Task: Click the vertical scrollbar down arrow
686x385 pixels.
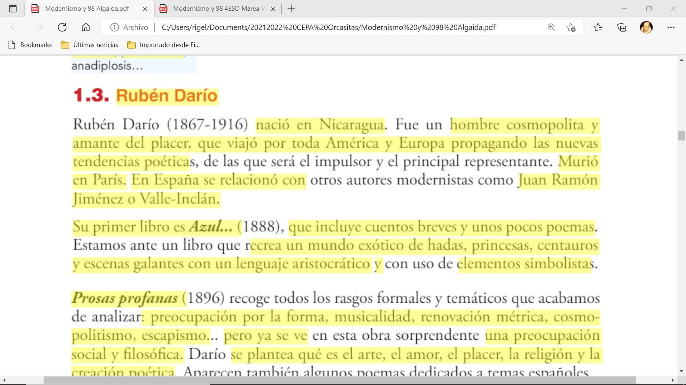Action: pyautogui.click(x=681, y=371)
